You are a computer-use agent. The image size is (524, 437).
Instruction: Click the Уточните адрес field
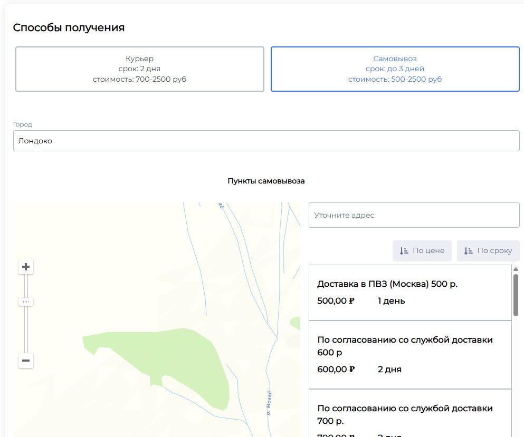(x=414, y=215)
